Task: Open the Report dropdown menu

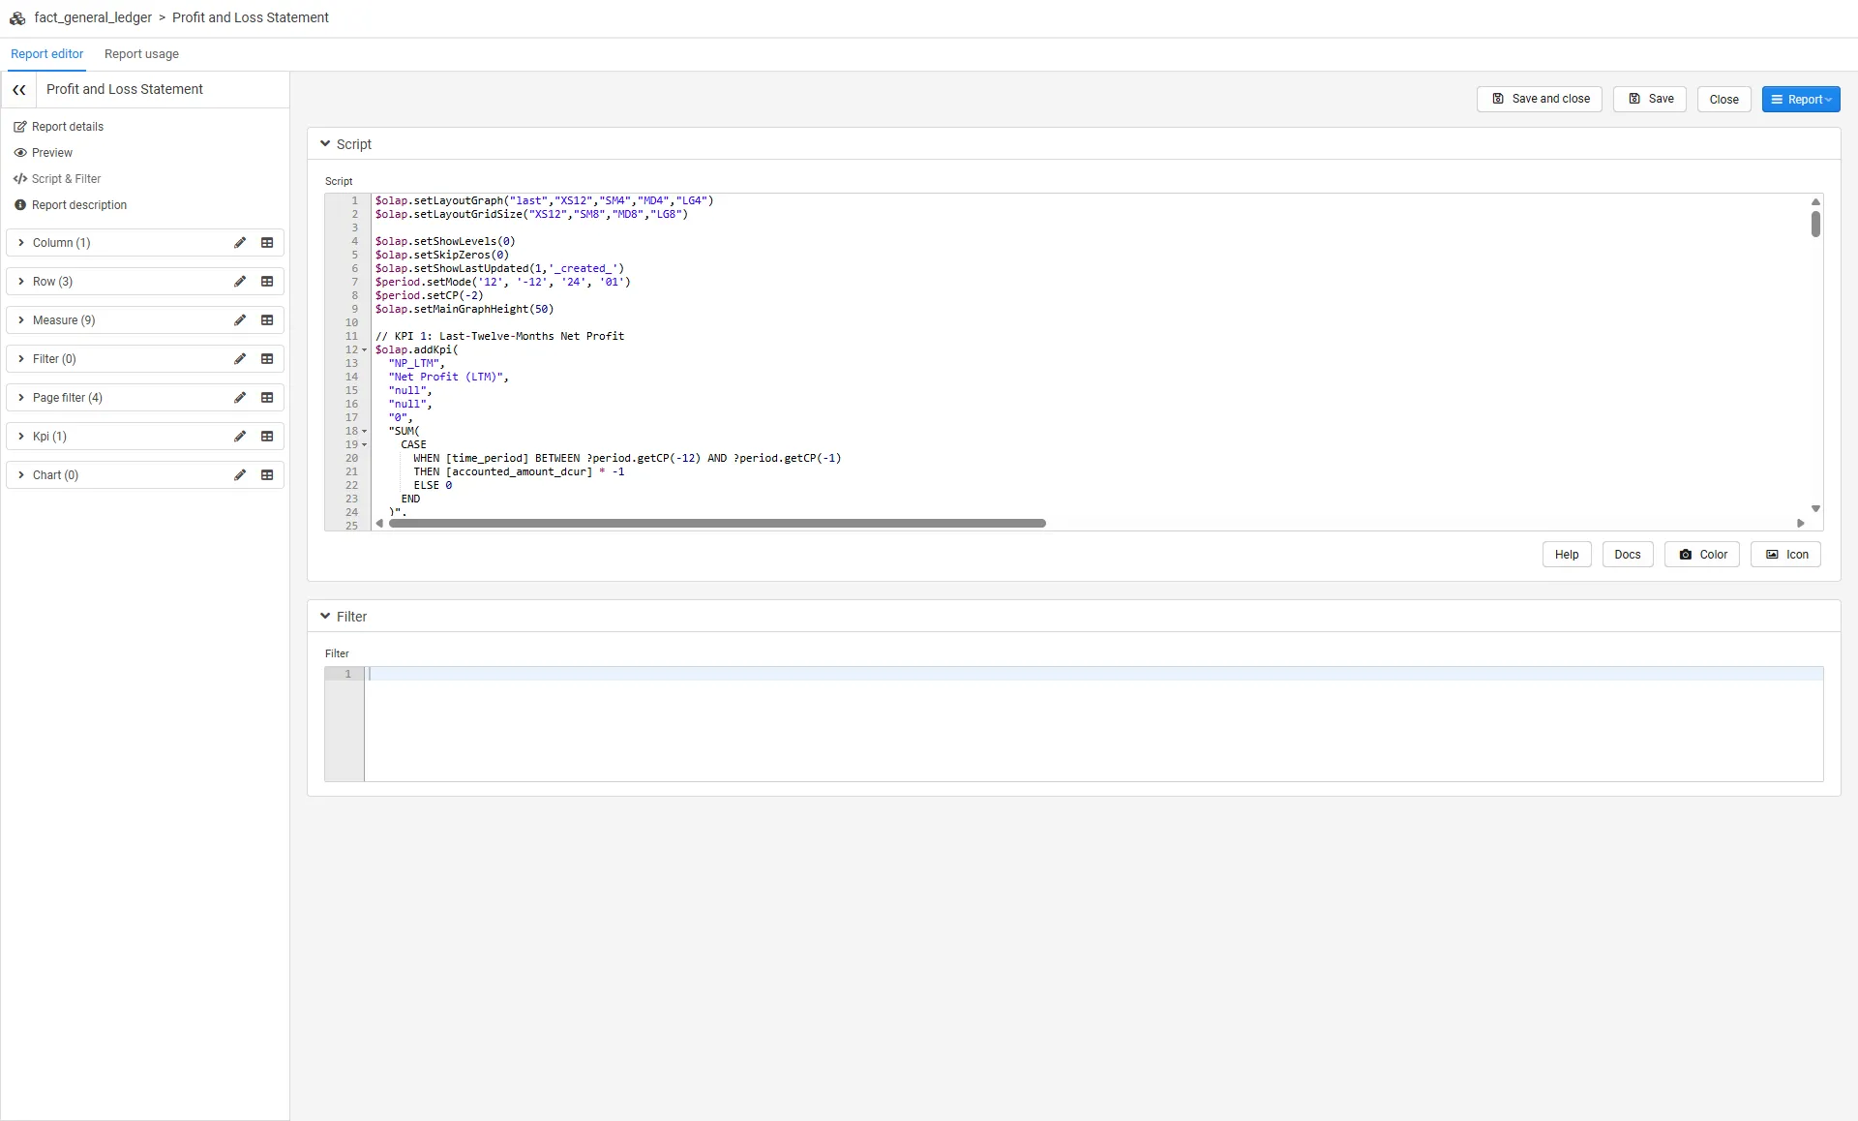Action: pyautogui.click(x=1801, y=100)
